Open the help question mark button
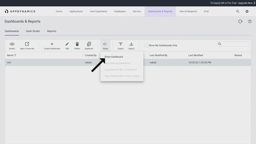 [x=249, y=21]
